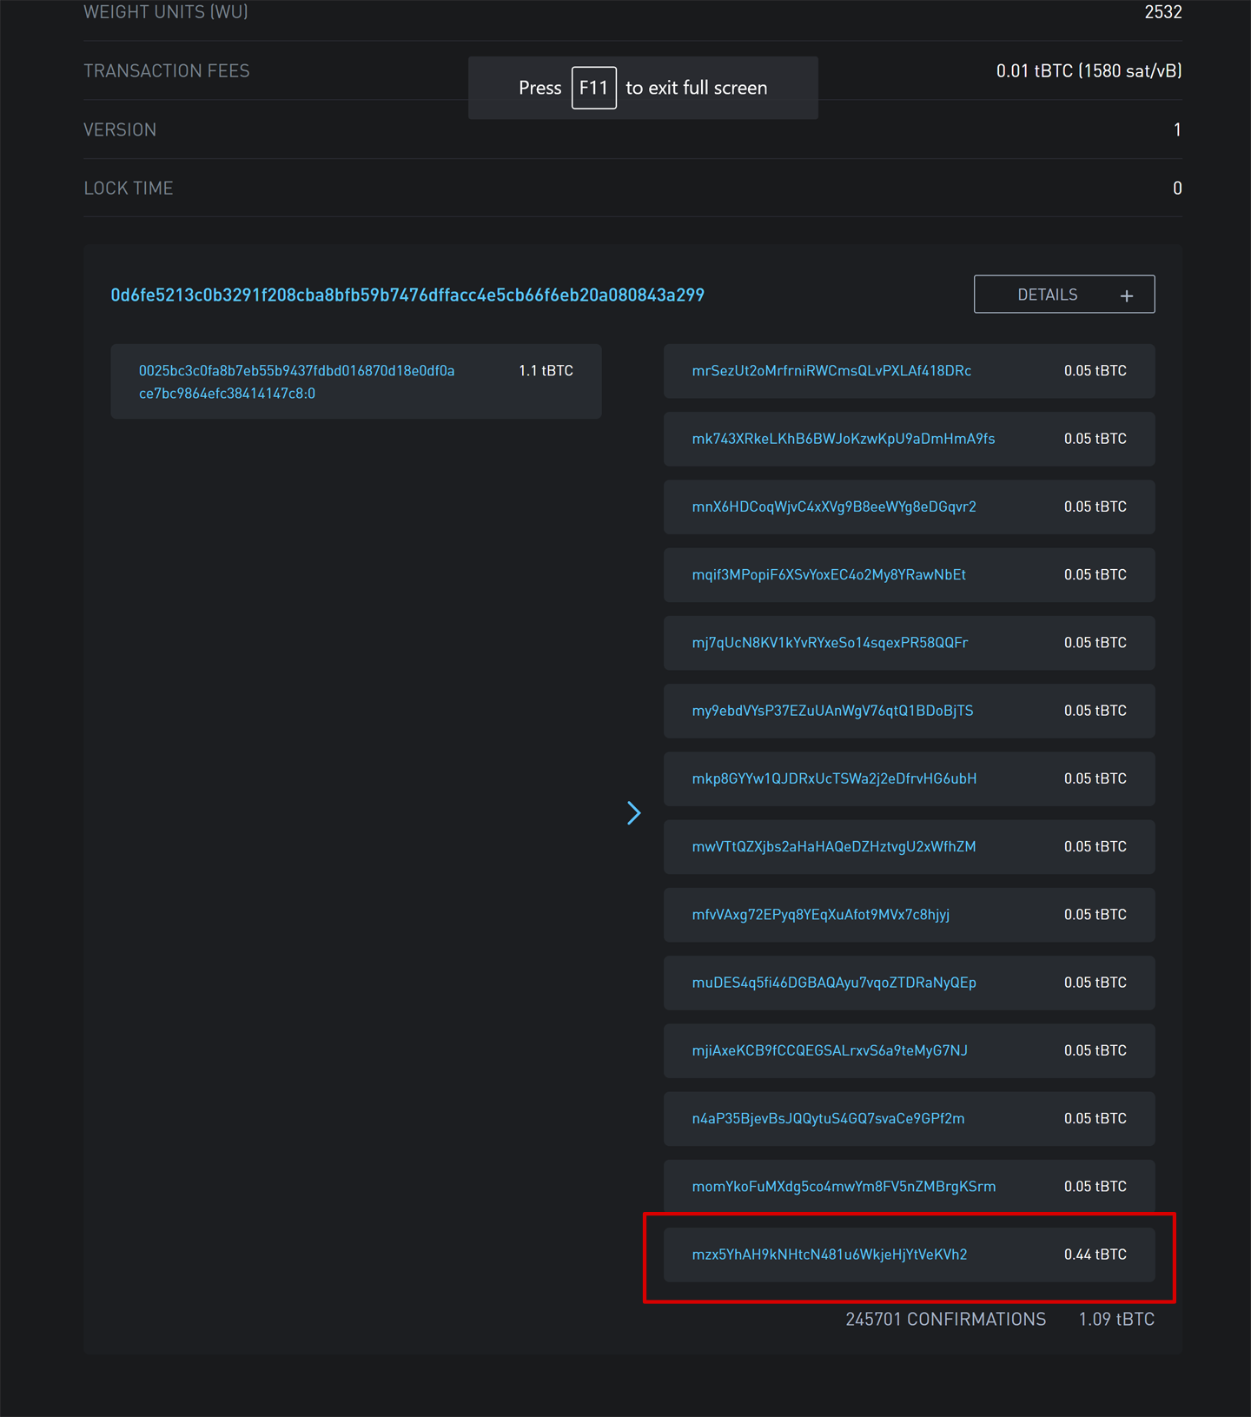
Task: Click the blue arrow between inputs and outputs
Action: 634,813
